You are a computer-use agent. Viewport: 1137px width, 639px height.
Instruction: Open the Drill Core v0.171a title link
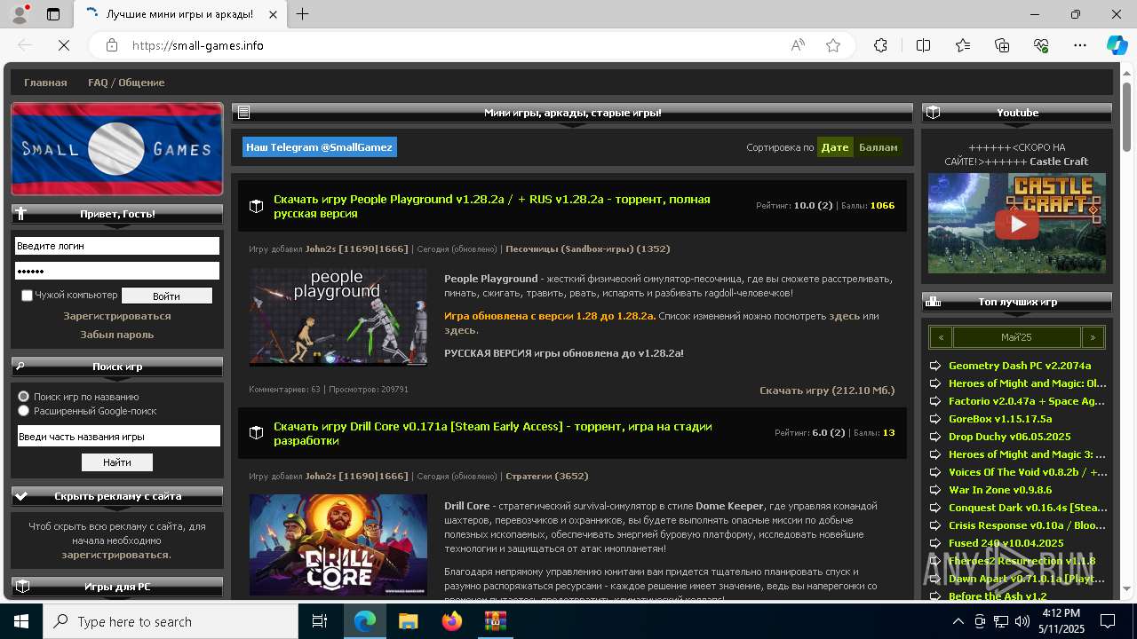(x=492, y=433)
